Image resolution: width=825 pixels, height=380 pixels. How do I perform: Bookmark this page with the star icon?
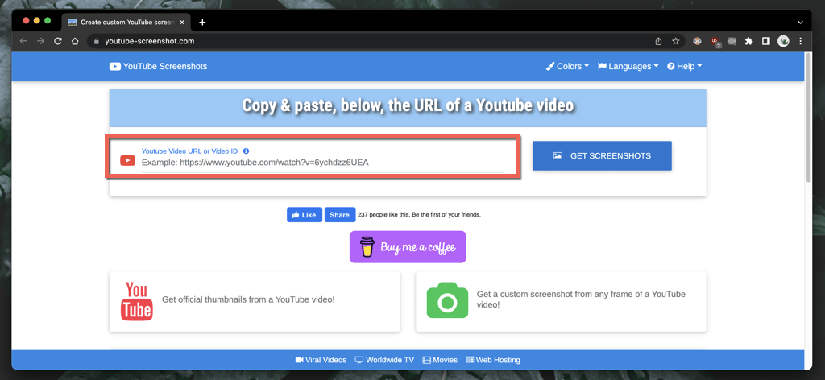tap(676, 41)
